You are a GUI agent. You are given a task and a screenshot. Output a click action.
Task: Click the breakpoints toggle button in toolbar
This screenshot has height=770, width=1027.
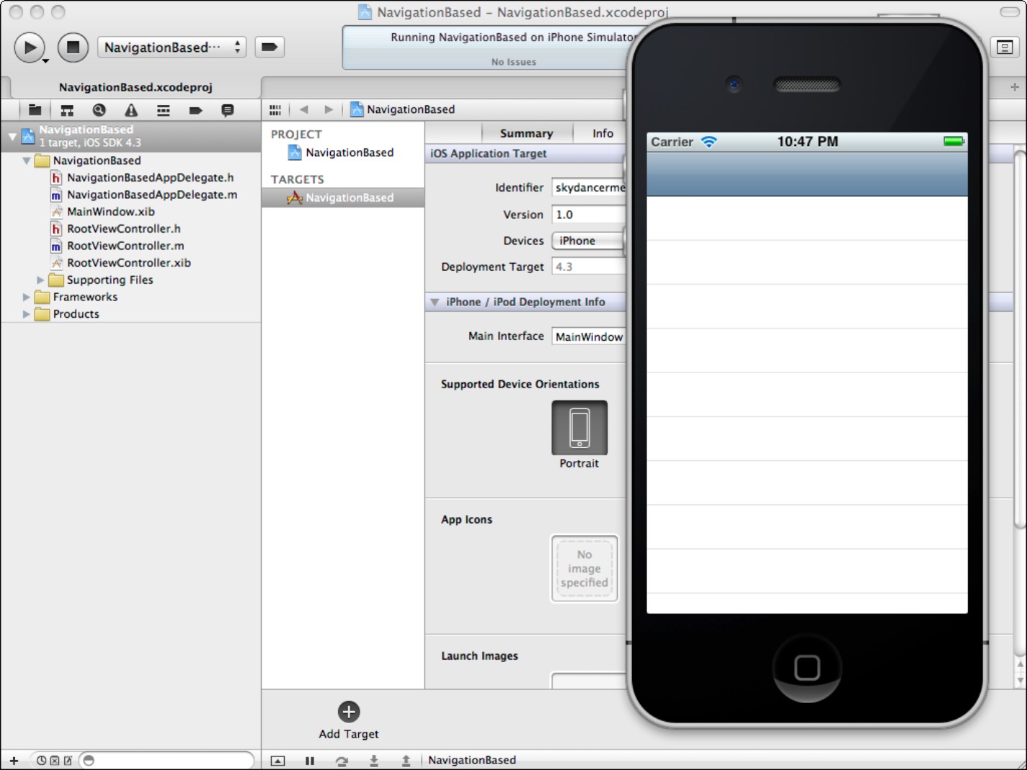point(270,48)
